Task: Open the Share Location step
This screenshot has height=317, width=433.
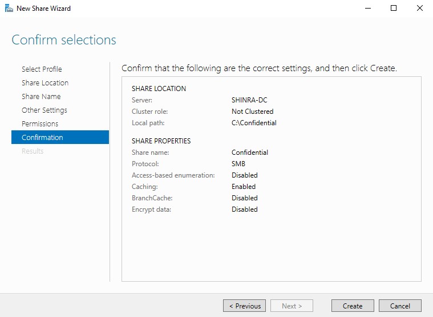Action: [45, 83]
